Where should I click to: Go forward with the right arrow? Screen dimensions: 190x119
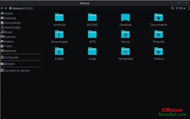point(5,8)
